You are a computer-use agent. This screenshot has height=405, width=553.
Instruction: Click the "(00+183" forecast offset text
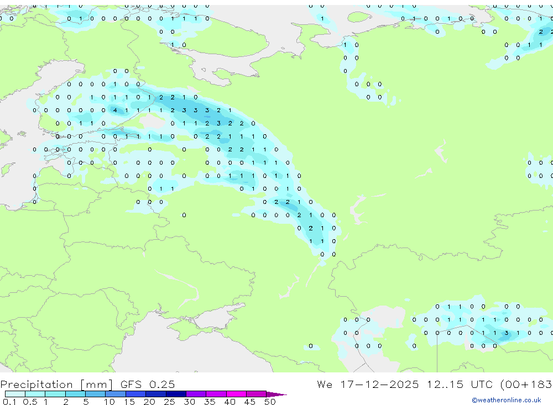click(x=526, y=385)
